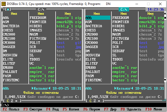Select drive Z in right panel drive bar
The image size is (167, 112).
click(x=95, y=101)
